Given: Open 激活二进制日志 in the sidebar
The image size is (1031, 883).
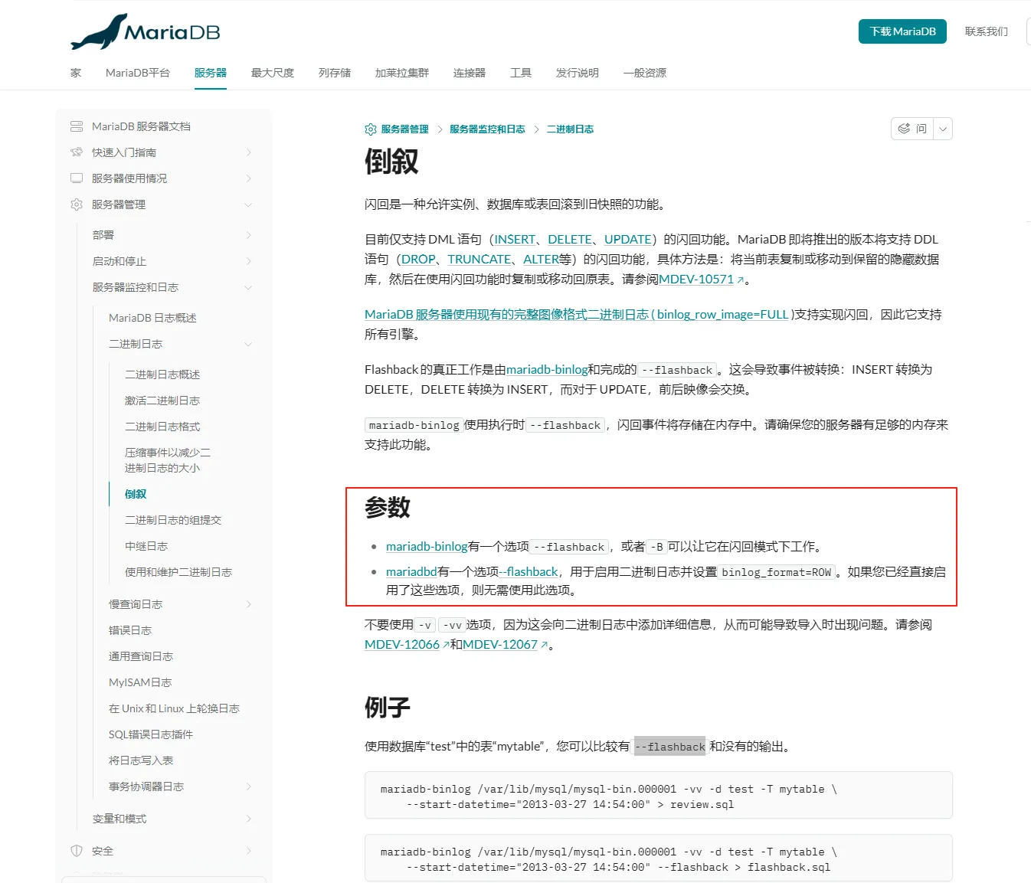Looking at the screenshot, I should 162,401.
